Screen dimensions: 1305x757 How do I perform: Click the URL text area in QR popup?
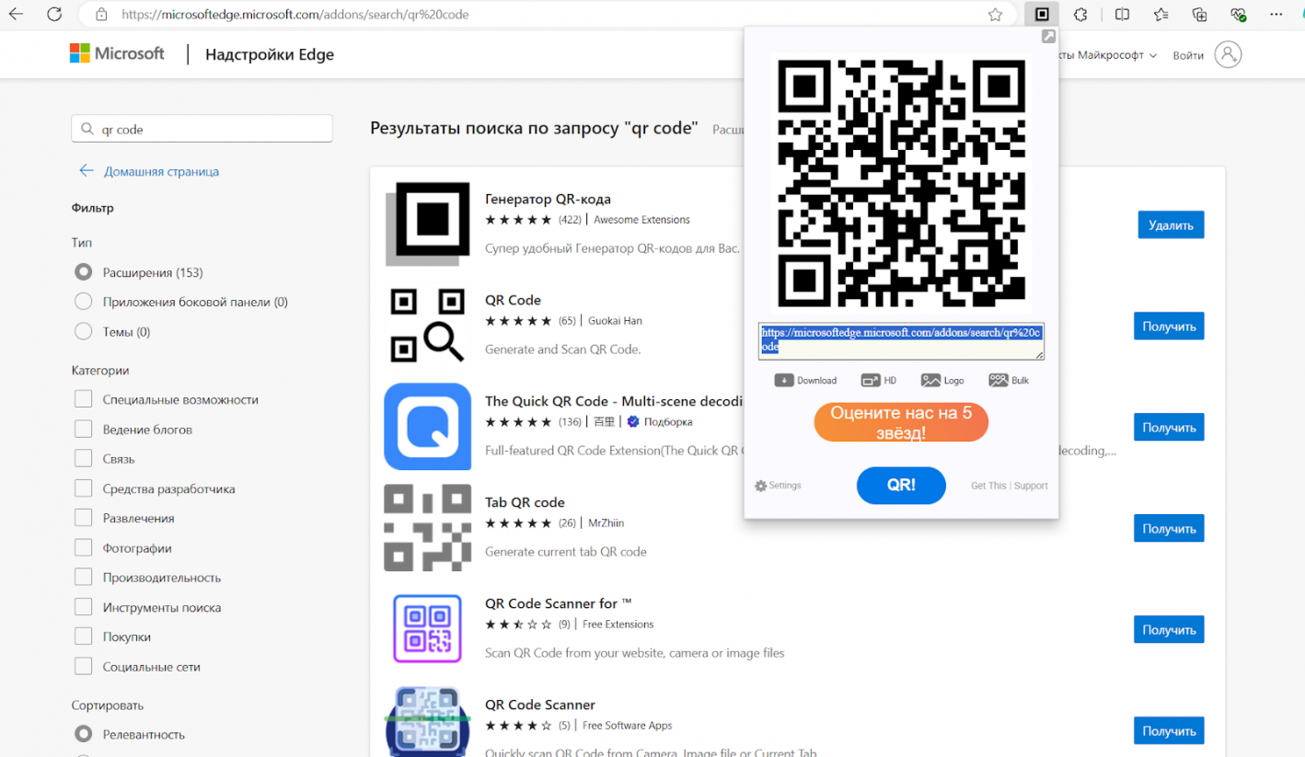click(x=901, y=340)
